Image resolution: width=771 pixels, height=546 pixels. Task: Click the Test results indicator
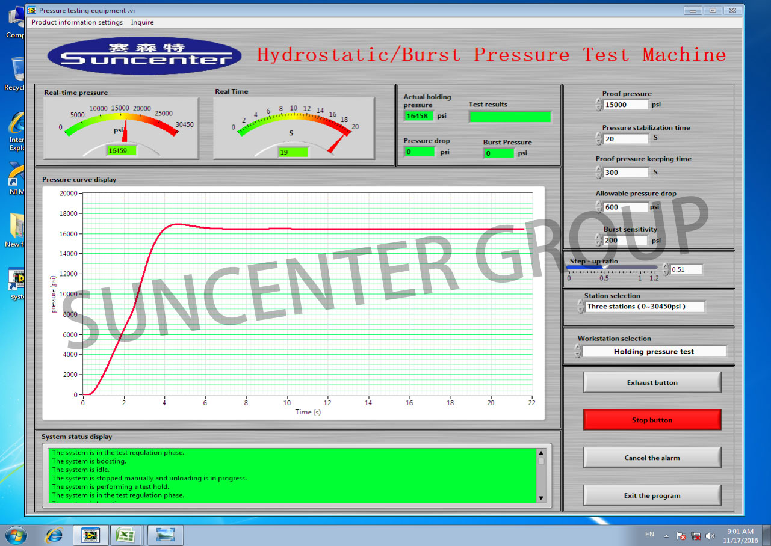tap(510, 117)
